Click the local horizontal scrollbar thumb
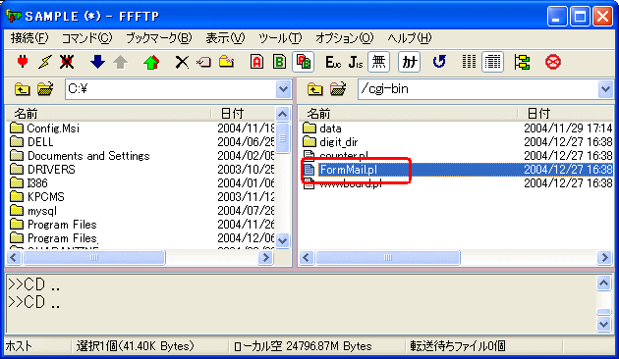Screen dimensions: 619x359 (x=94, y=258)
